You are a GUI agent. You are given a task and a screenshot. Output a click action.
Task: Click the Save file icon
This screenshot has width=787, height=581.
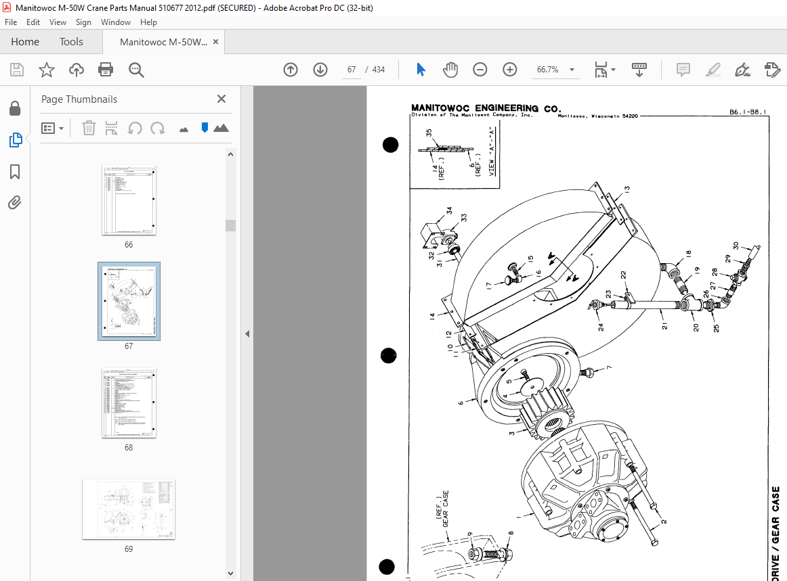17,70
